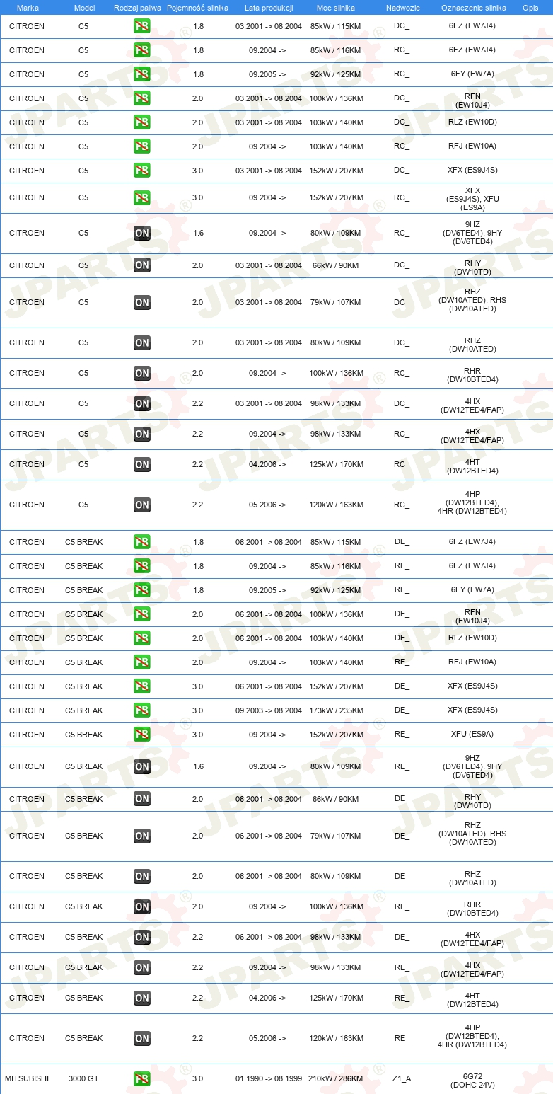Image resolution: width=553 pixels, height=1094 pixels.
Task: Click the PB icon in the DC_ RFN (EW10J4) row
Action: tap(141, 98)
